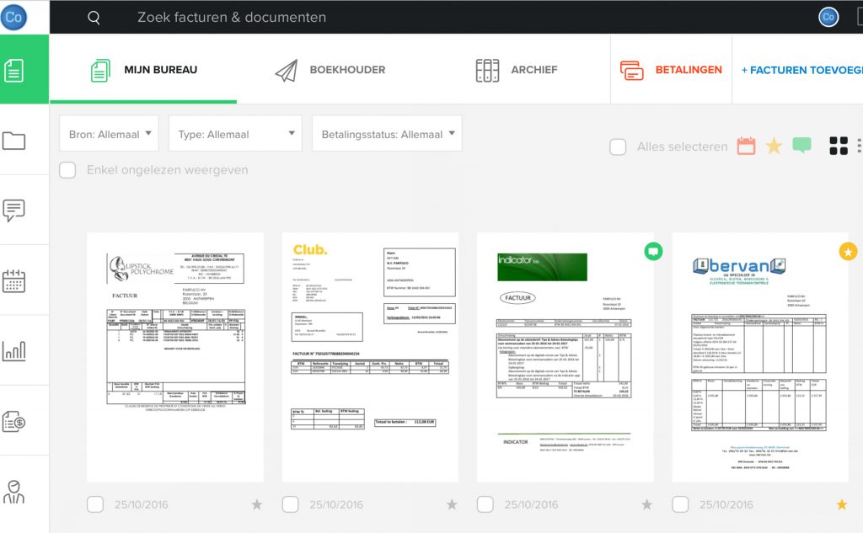Click the Betalingen button

tap(671, 70)
